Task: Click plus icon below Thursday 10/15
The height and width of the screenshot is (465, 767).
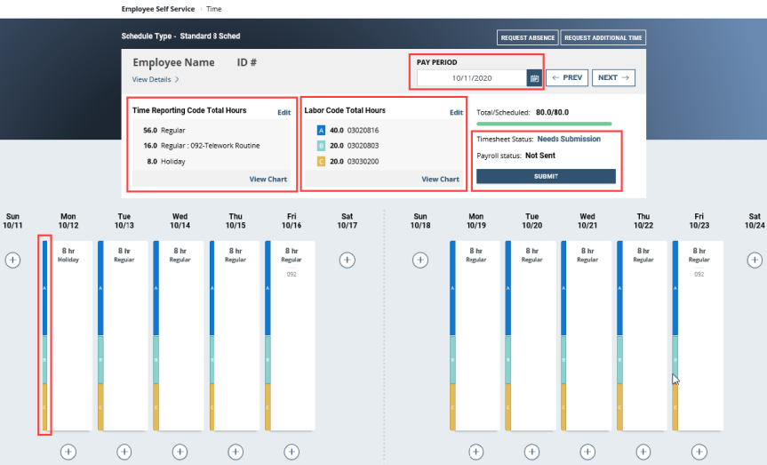Action: [x=236, y=452]
